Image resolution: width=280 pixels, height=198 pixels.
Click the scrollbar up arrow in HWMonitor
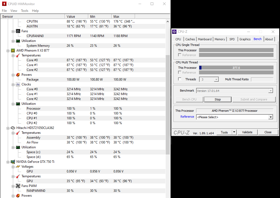[168, 21]
